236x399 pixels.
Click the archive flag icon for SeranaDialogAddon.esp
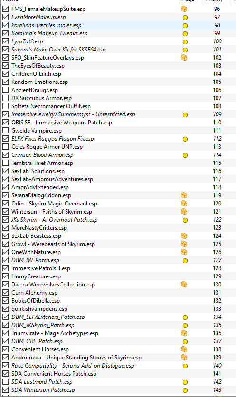184,195
